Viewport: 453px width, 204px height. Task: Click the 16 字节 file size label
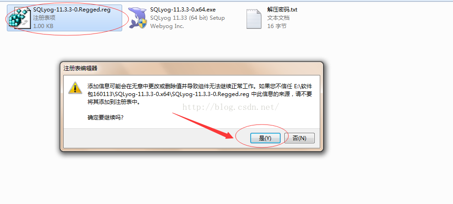[277, 26]
